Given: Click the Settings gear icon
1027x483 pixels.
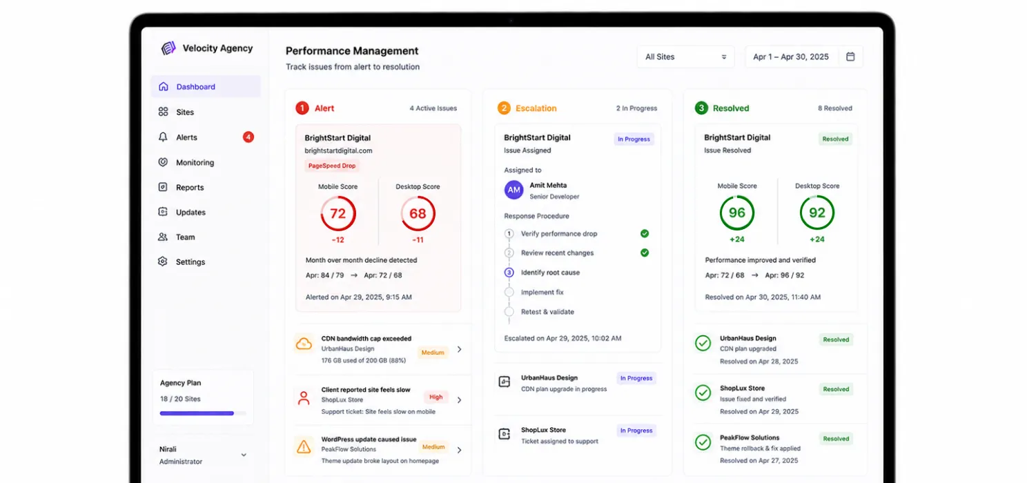Looking at the screenshot, I should pos(163,262).
